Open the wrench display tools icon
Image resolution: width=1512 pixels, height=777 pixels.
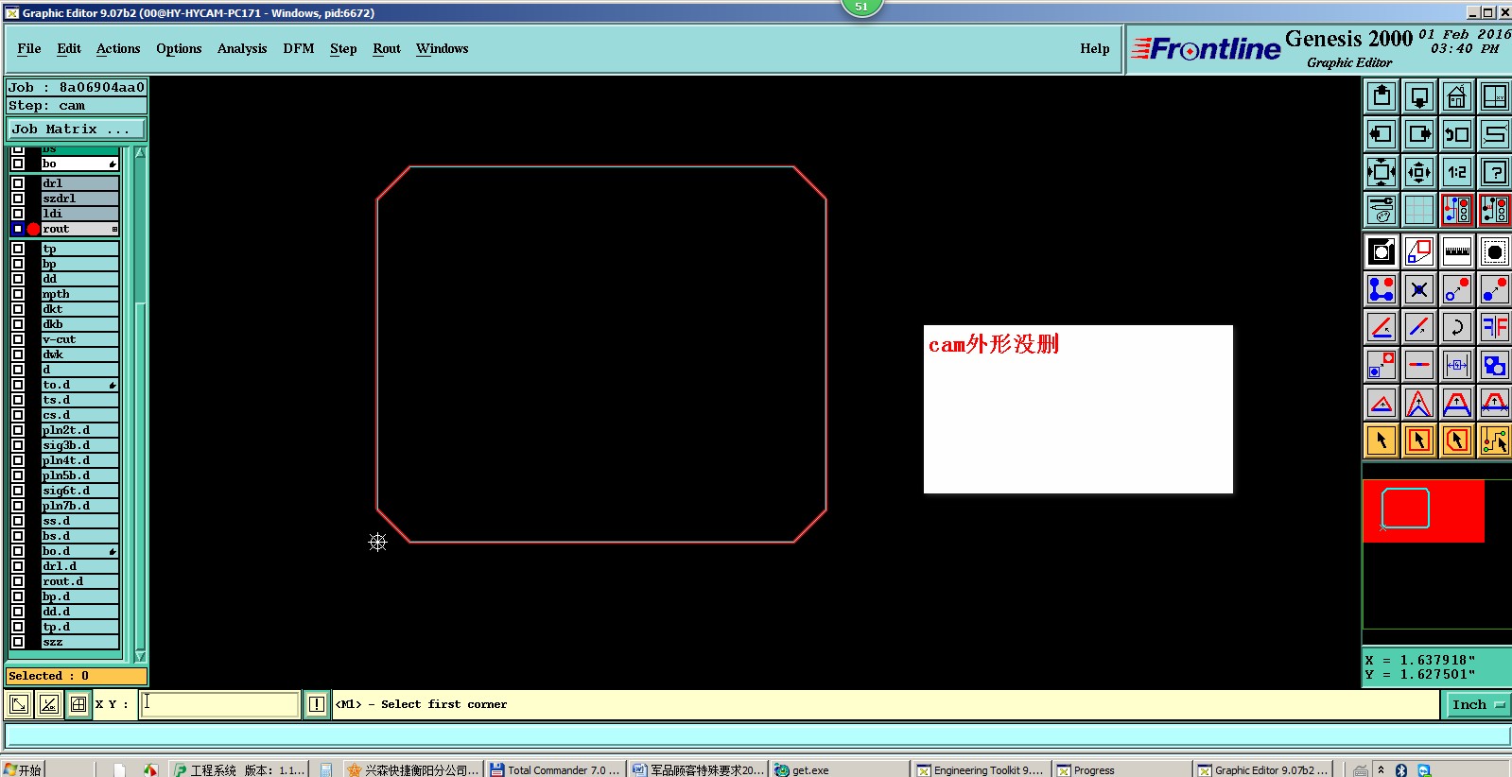[x=1382, y=210]
